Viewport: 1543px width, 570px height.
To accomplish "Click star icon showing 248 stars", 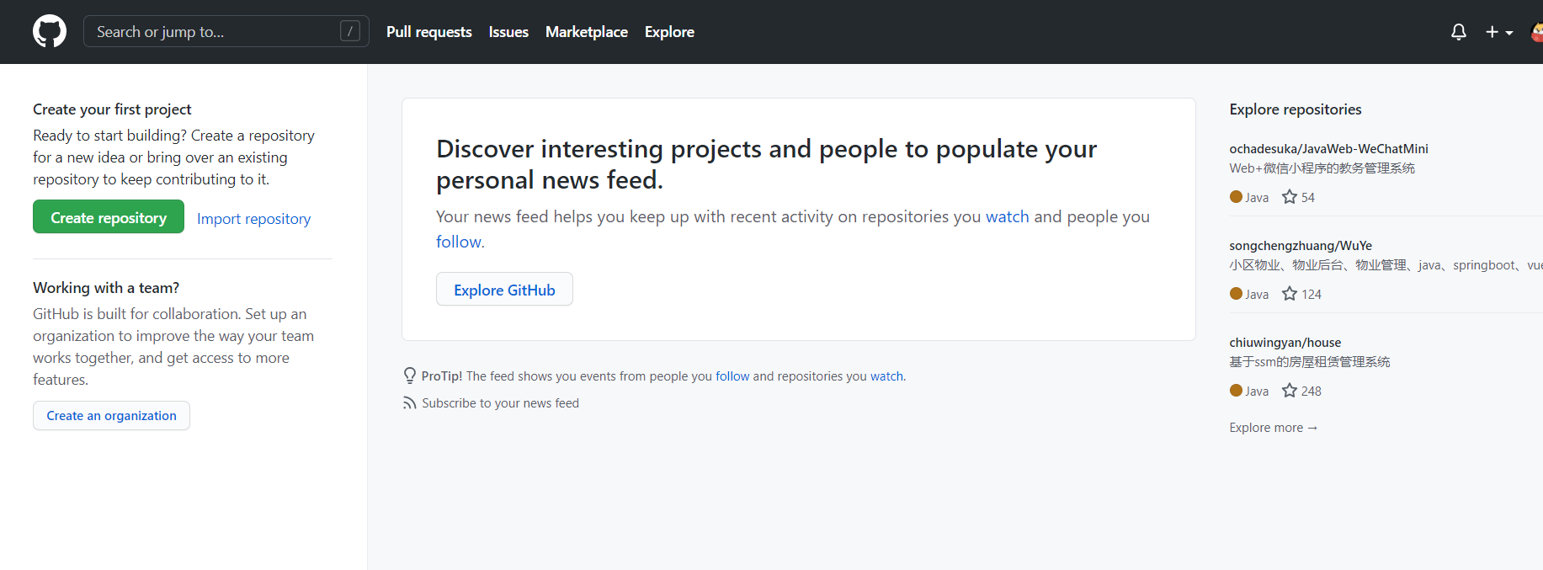I will (1290, 391).
